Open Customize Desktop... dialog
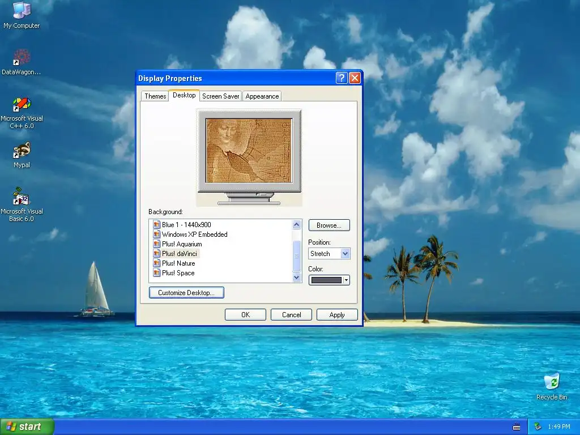Image resolution: width=580 pixels, height=435 pixels. click(x=186, y=293)
